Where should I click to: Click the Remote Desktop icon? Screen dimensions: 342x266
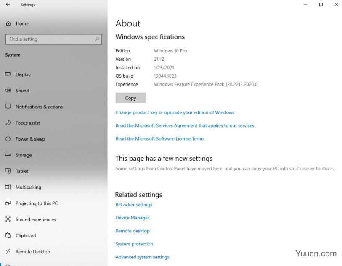8,251
